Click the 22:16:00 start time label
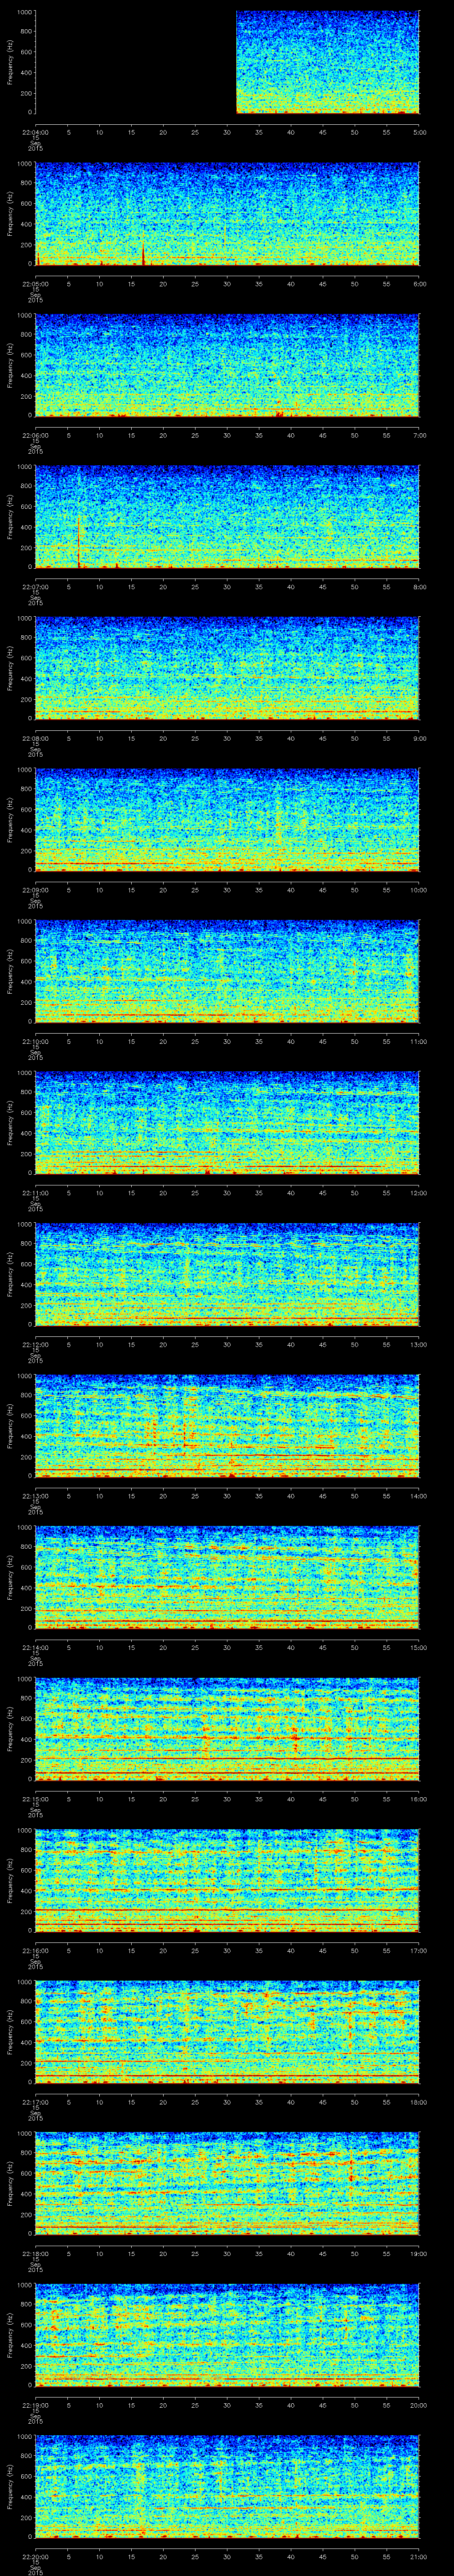The height and width of the screenshot is (2576, 454). pos(35,1949)
